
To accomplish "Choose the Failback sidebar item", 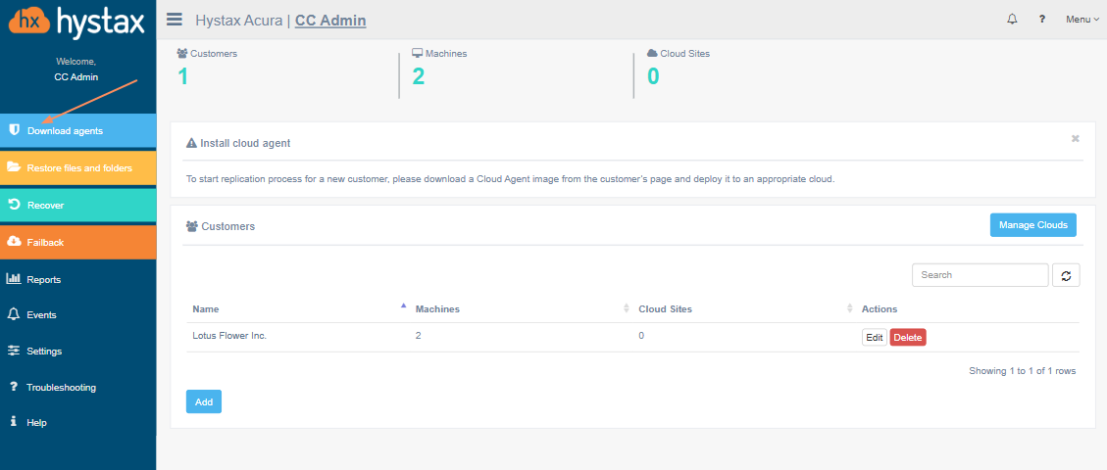I will (77, 243).
